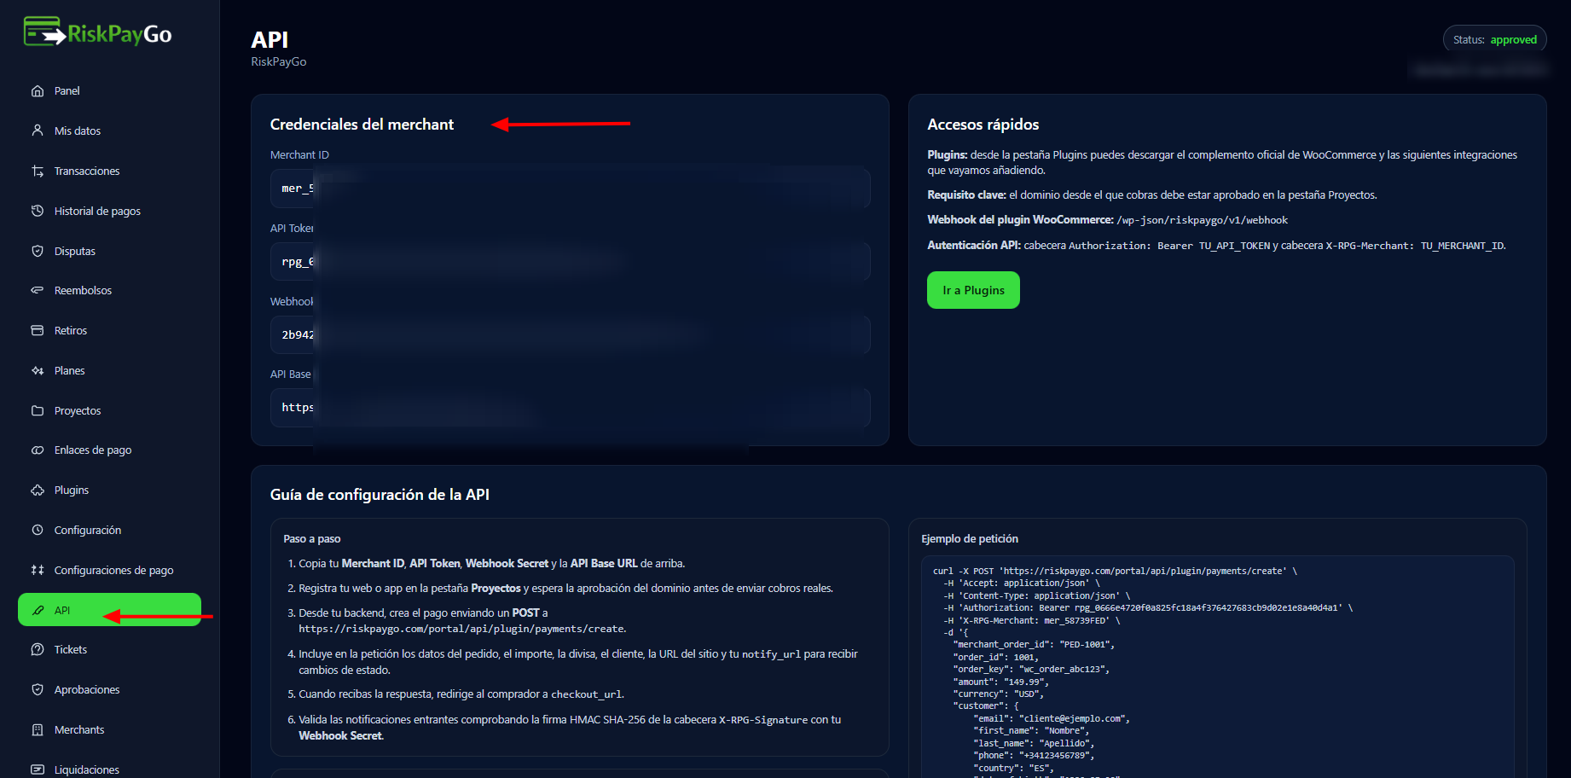Viewport: 1571px width, 778px height.
Task: Select Configuraciones de pago menu item
Action: (x=113, y=571)
